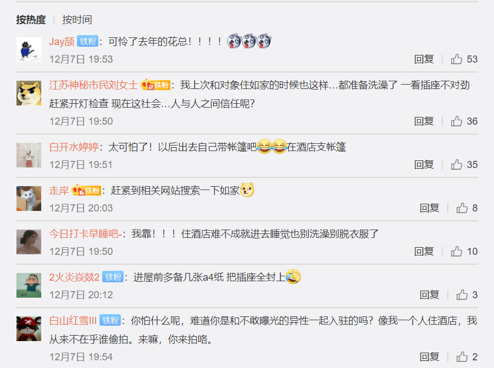
Task: Click thumbs-up on 白开水婷婷's comment
Action: pyautogui.click(x=456, y=164)
